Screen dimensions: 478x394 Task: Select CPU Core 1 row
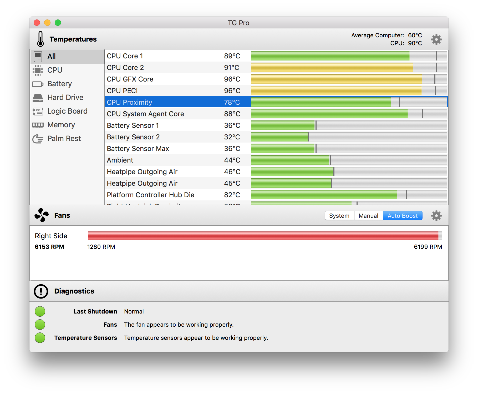coord(276,56)
